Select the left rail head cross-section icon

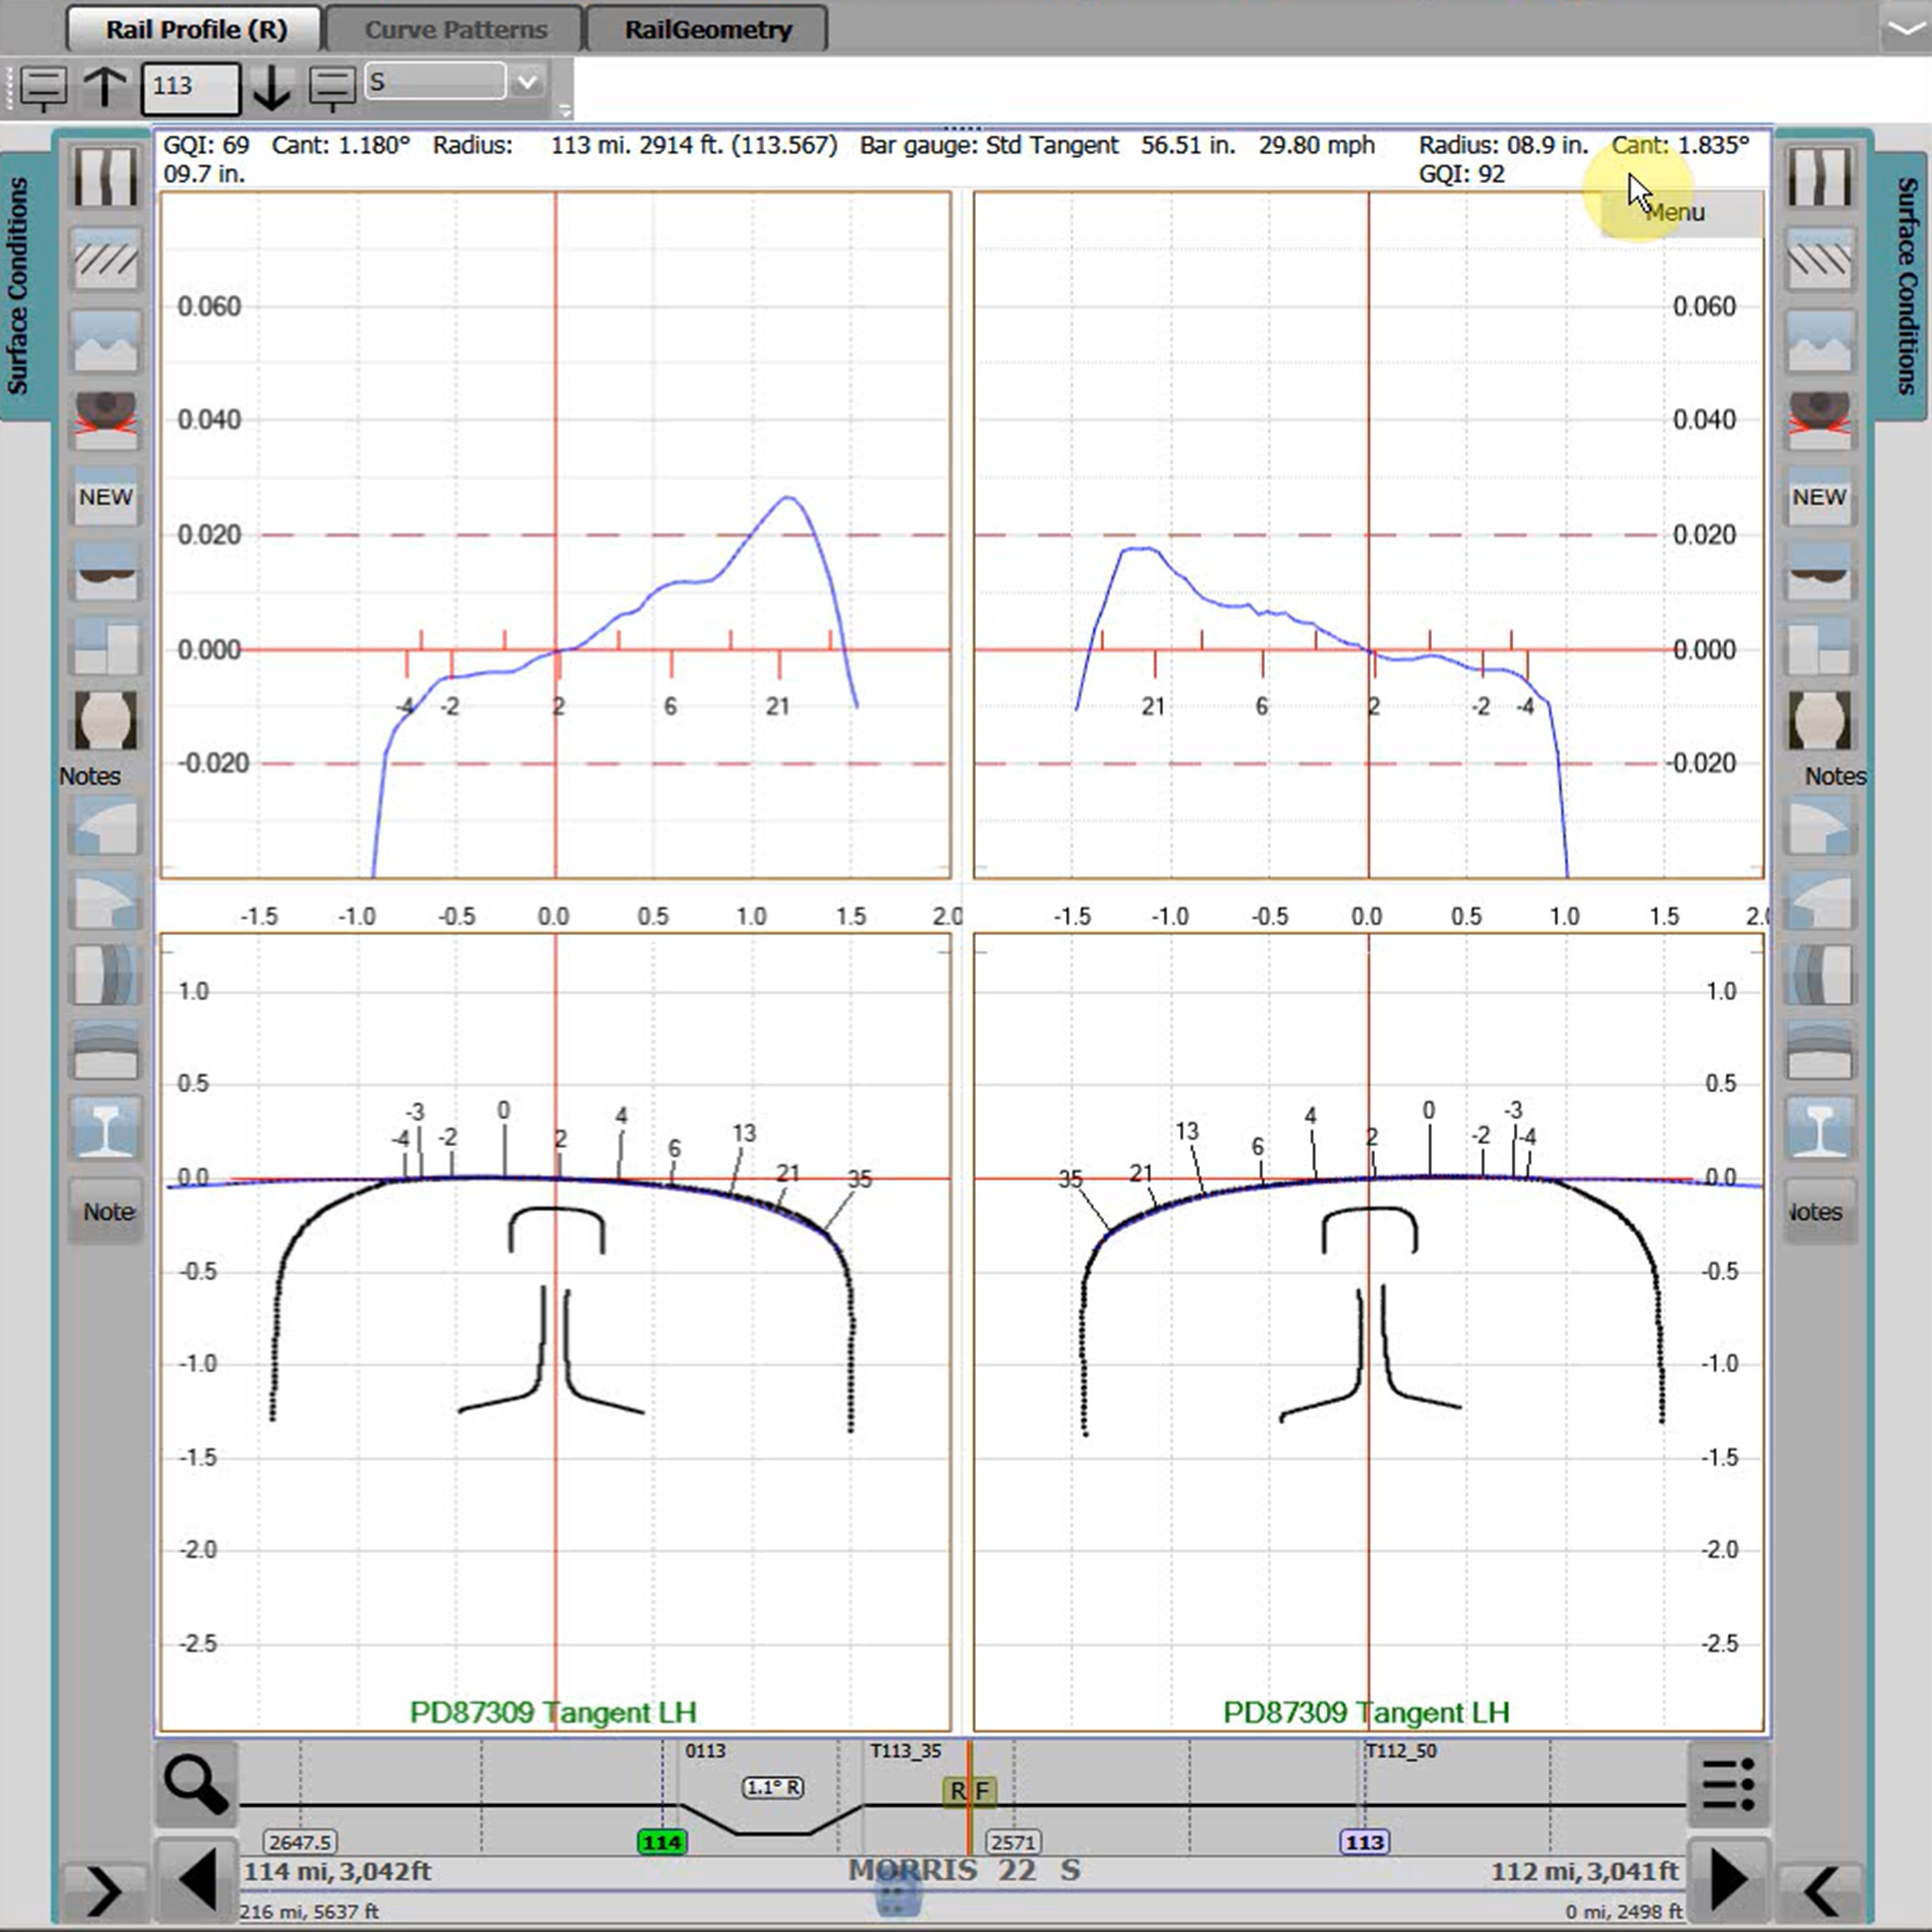pyautogui.click(x=105, y=721)
